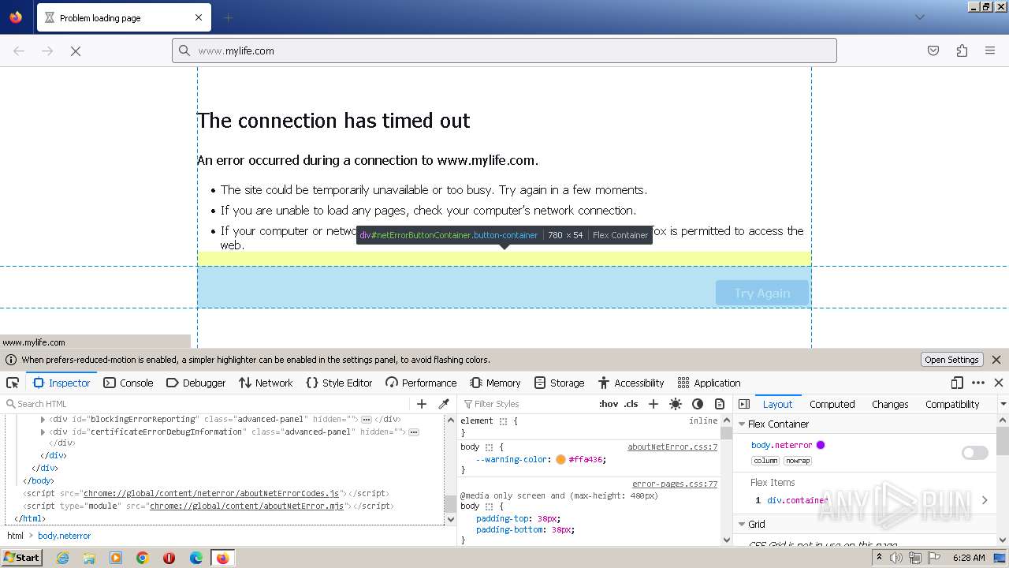The image size is (1009, 568).
Task: Select the eyedropper color picker
Action: click(444, 404)
